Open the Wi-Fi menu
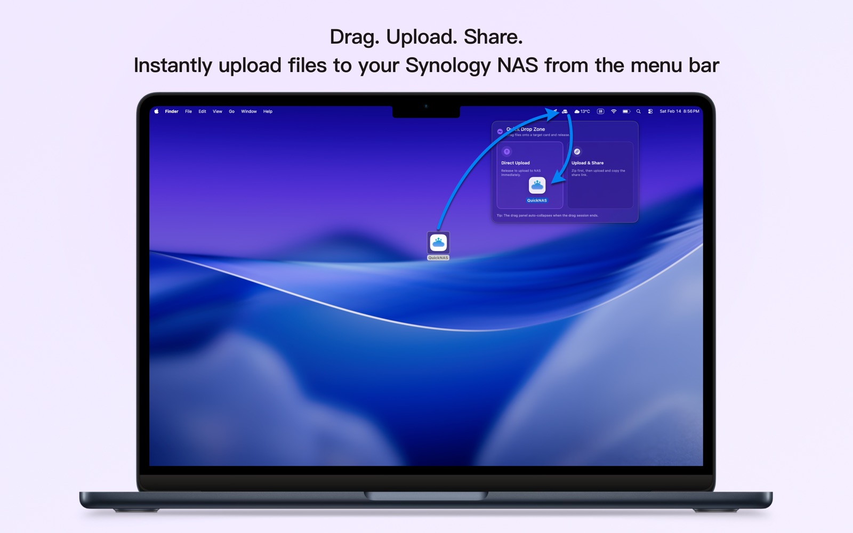The image size is (853, 533). 614,111
